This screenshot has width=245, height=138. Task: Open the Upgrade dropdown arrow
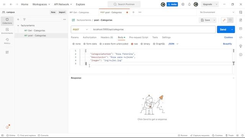pyautogui.click(x=216, y=4)
